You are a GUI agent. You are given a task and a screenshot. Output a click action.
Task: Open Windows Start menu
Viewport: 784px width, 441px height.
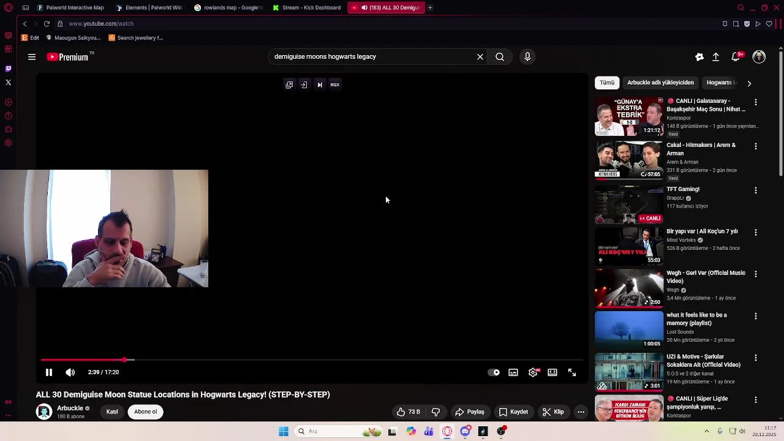pos(284,432)
